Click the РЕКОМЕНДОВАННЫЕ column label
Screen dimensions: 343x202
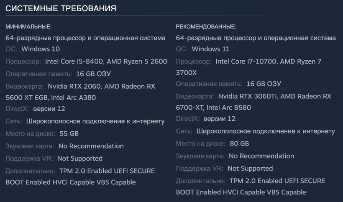pyautogui.click(x=206, y=27)
